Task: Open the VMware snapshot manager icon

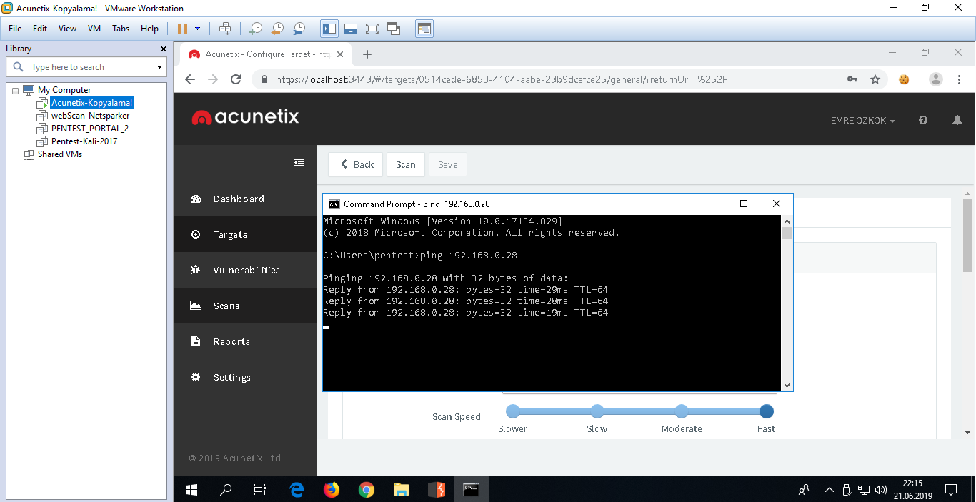Action: [x=299, y=29]
